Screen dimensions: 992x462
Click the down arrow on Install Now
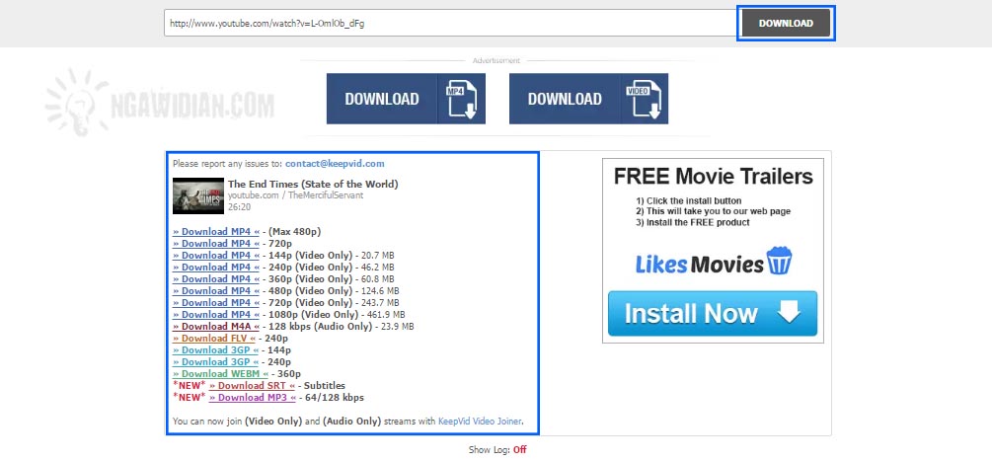click(x=789, y=312)
